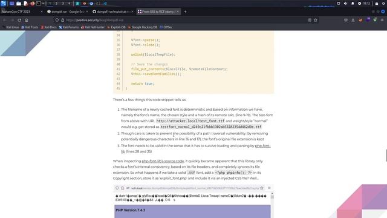The height and width of the screenshot is (218, 387).
Task: Open the Google Hacking DB bookmark
Action: click(x=143, y=27)
